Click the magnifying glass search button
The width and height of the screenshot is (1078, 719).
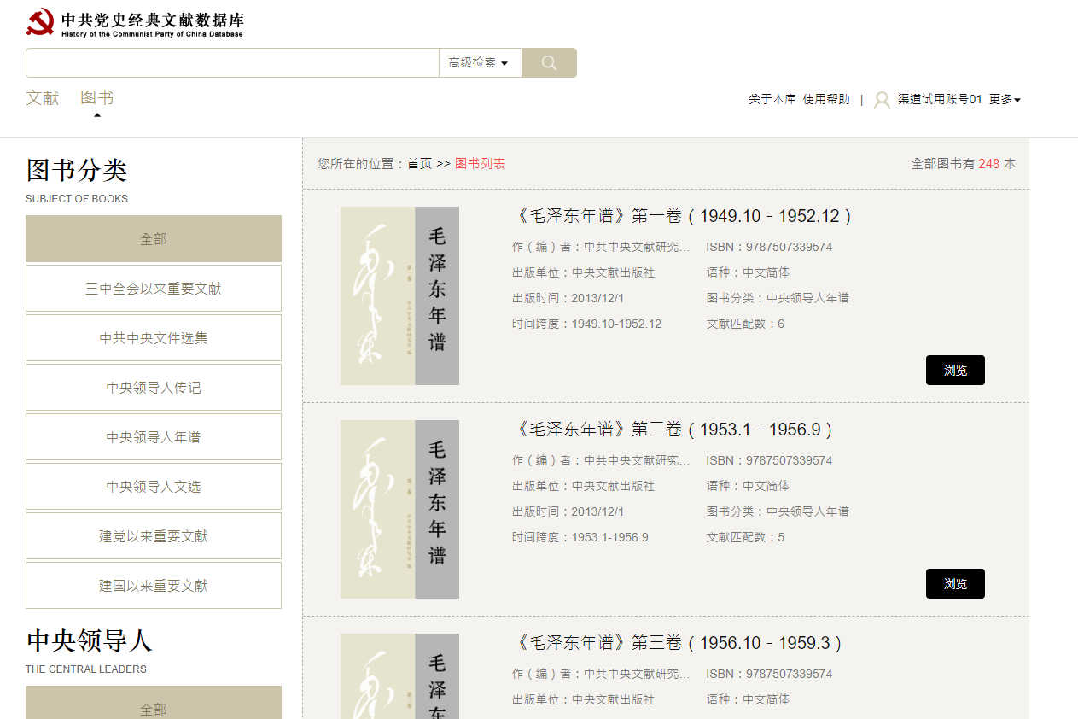pyautogui.click(x=549, y=62)
